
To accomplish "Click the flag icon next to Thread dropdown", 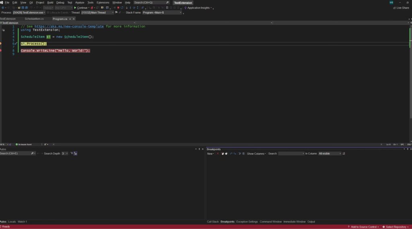I will pos(116,12).
